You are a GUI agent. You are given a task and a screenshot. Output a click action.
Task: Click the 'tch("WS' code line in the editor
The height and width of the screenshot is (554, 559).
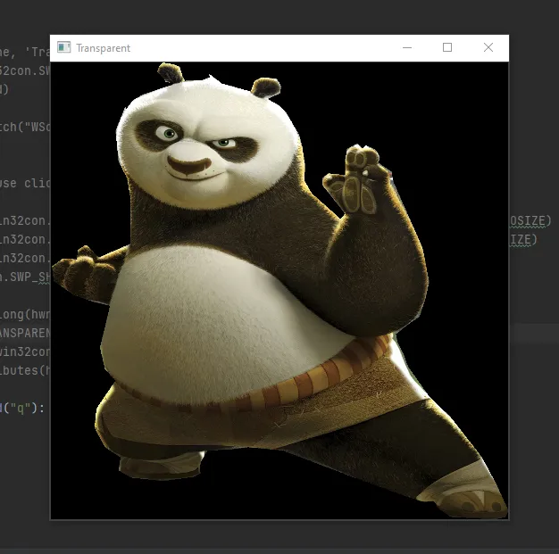coord(25,128)
